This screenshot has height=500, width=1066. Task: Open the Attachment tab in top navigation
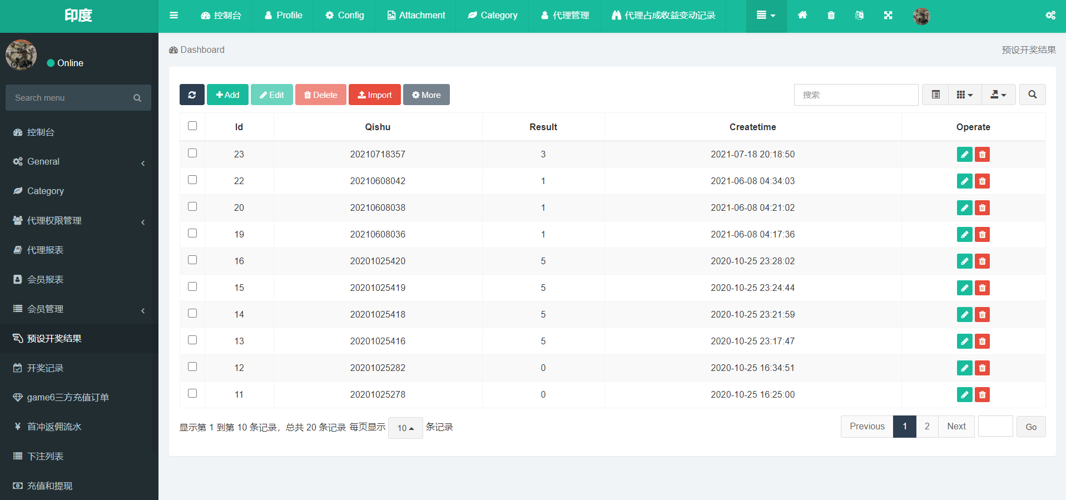tap(416, 16)
